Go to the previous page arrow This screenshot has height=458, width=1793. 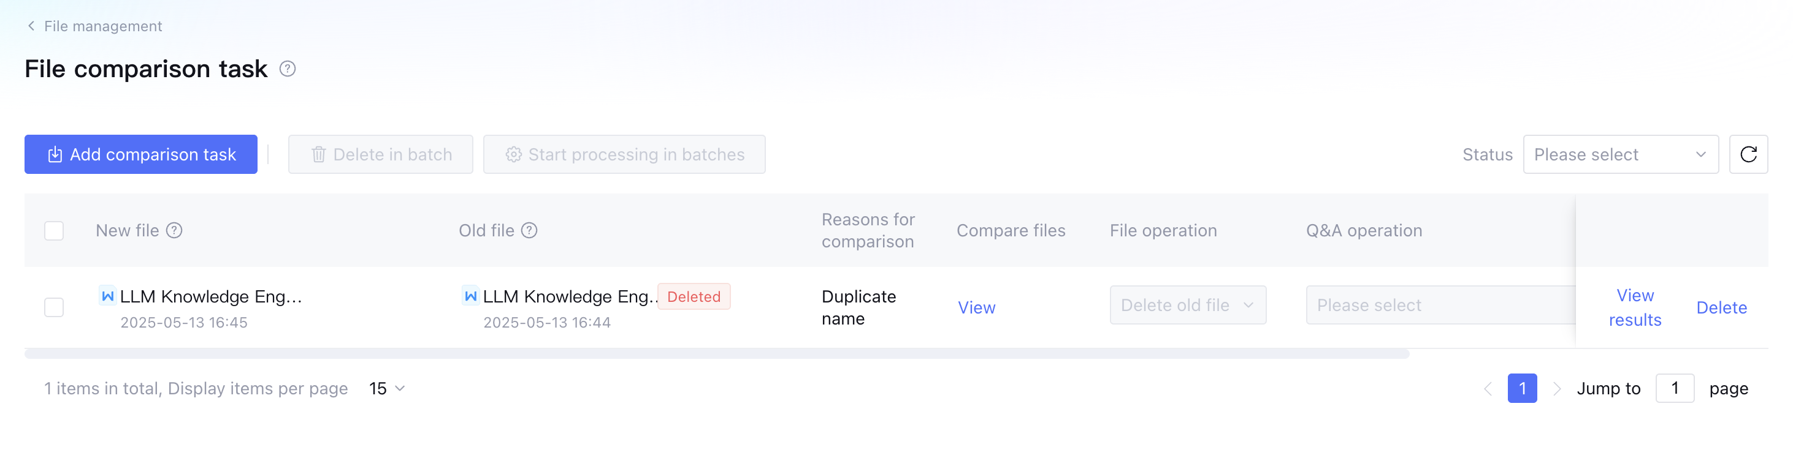pos(1488,388)
